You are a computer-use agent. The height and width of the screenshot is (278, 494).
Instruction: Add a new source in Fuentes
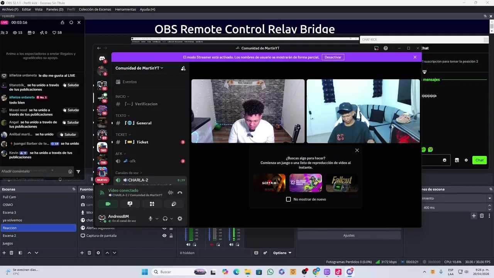pos(82,253)
